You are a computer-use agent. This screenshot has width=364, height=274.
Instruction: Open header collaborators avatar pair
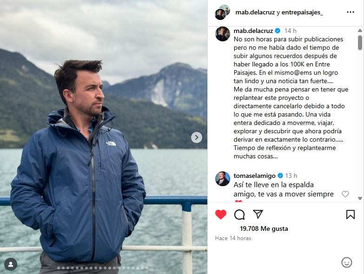pyautogui.click(x=222, y=12)
